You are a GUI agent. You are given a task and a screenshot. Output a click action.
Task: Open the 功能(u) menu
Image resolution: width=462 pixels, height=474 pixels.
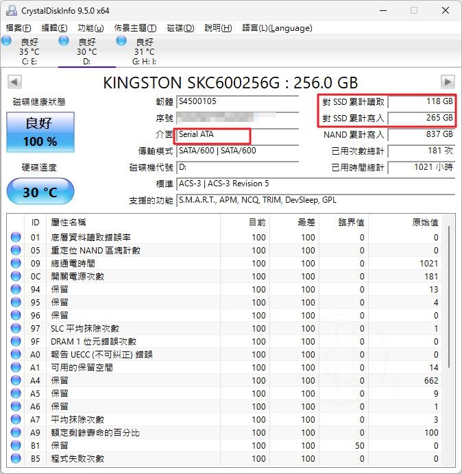tap(90, 28)
